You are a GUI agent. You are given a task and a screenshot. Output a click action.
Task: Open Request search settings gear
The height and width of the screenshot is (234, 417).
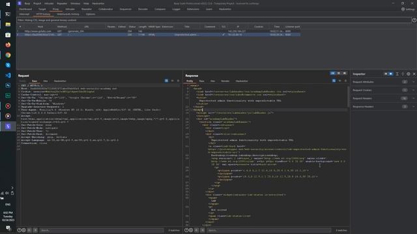pyautogui.click(x=23, y=230)
